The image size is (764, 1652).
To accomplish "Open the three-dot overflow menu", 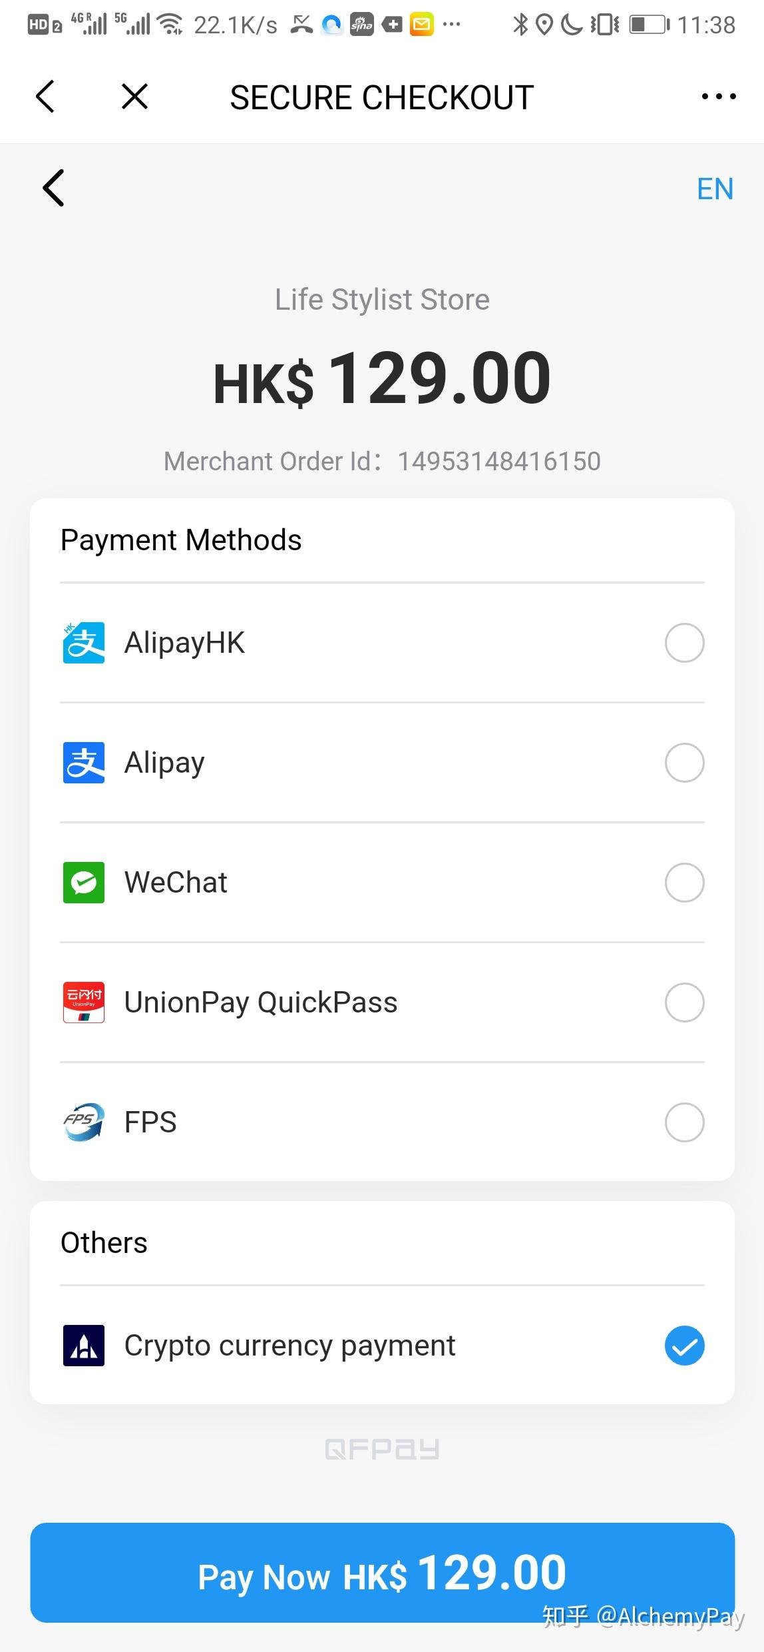I will click(719, 96).
